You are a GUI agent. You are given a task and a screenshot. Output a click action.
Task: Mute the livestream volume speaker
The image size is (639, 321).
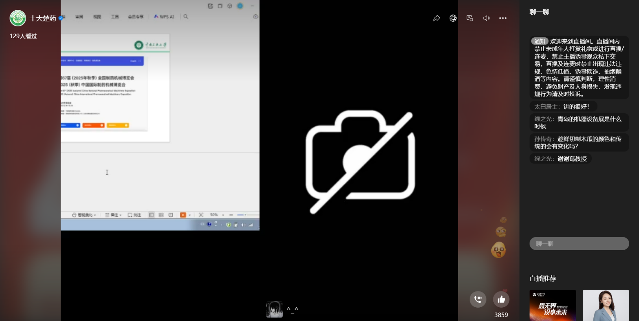(486, 18)
